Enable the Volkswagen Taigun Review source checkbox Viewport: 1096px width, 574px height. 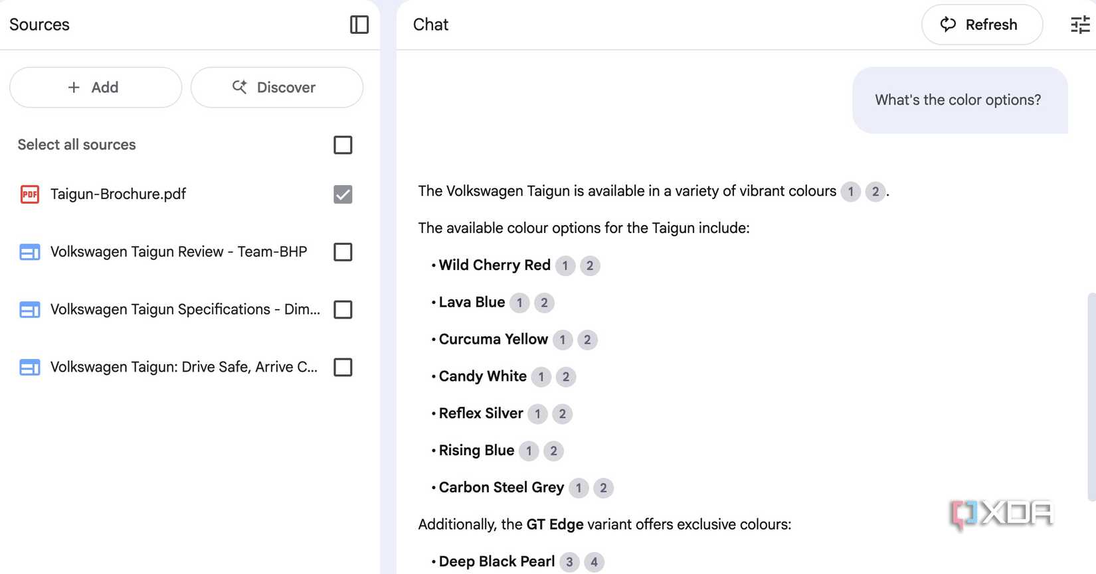click(x=343, y=252)
